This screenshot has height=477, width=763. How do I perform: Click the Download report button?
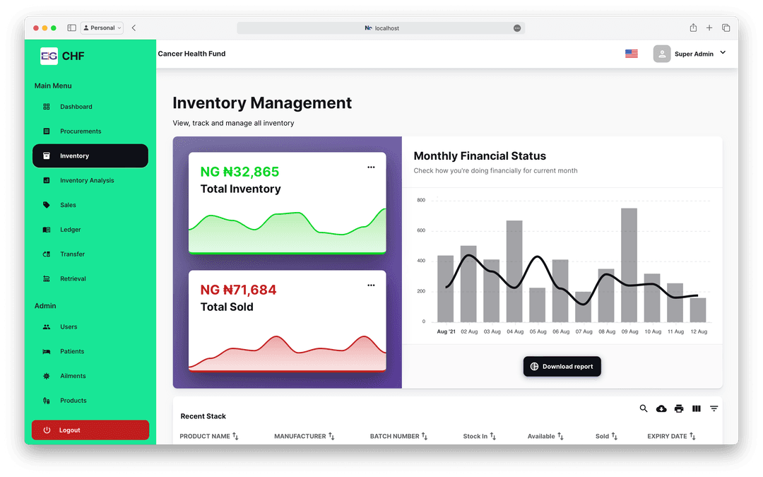pyautogui.click(x=562, y=367)
